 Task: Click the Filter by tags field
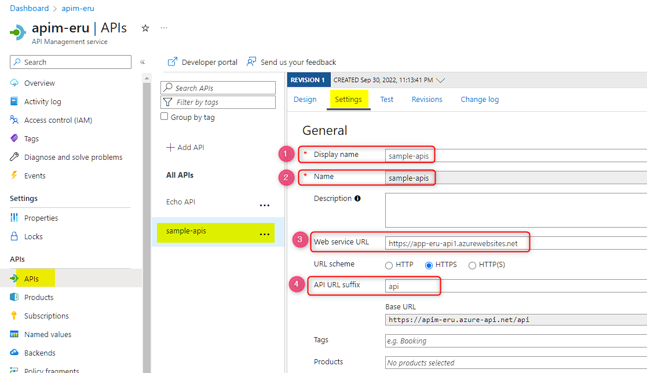(218, 102)
